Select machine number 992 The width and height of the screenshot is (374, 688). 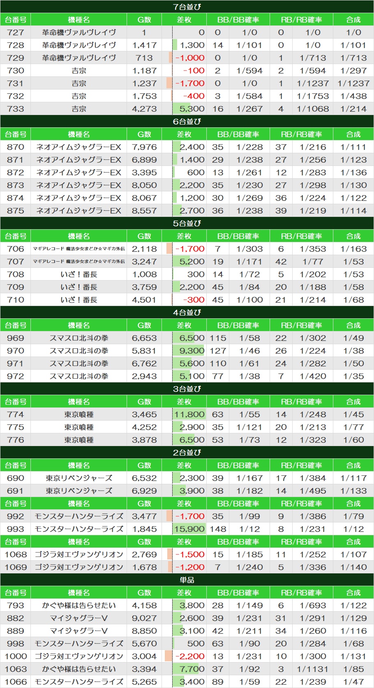pyautogui.click(x=16, y=516)
